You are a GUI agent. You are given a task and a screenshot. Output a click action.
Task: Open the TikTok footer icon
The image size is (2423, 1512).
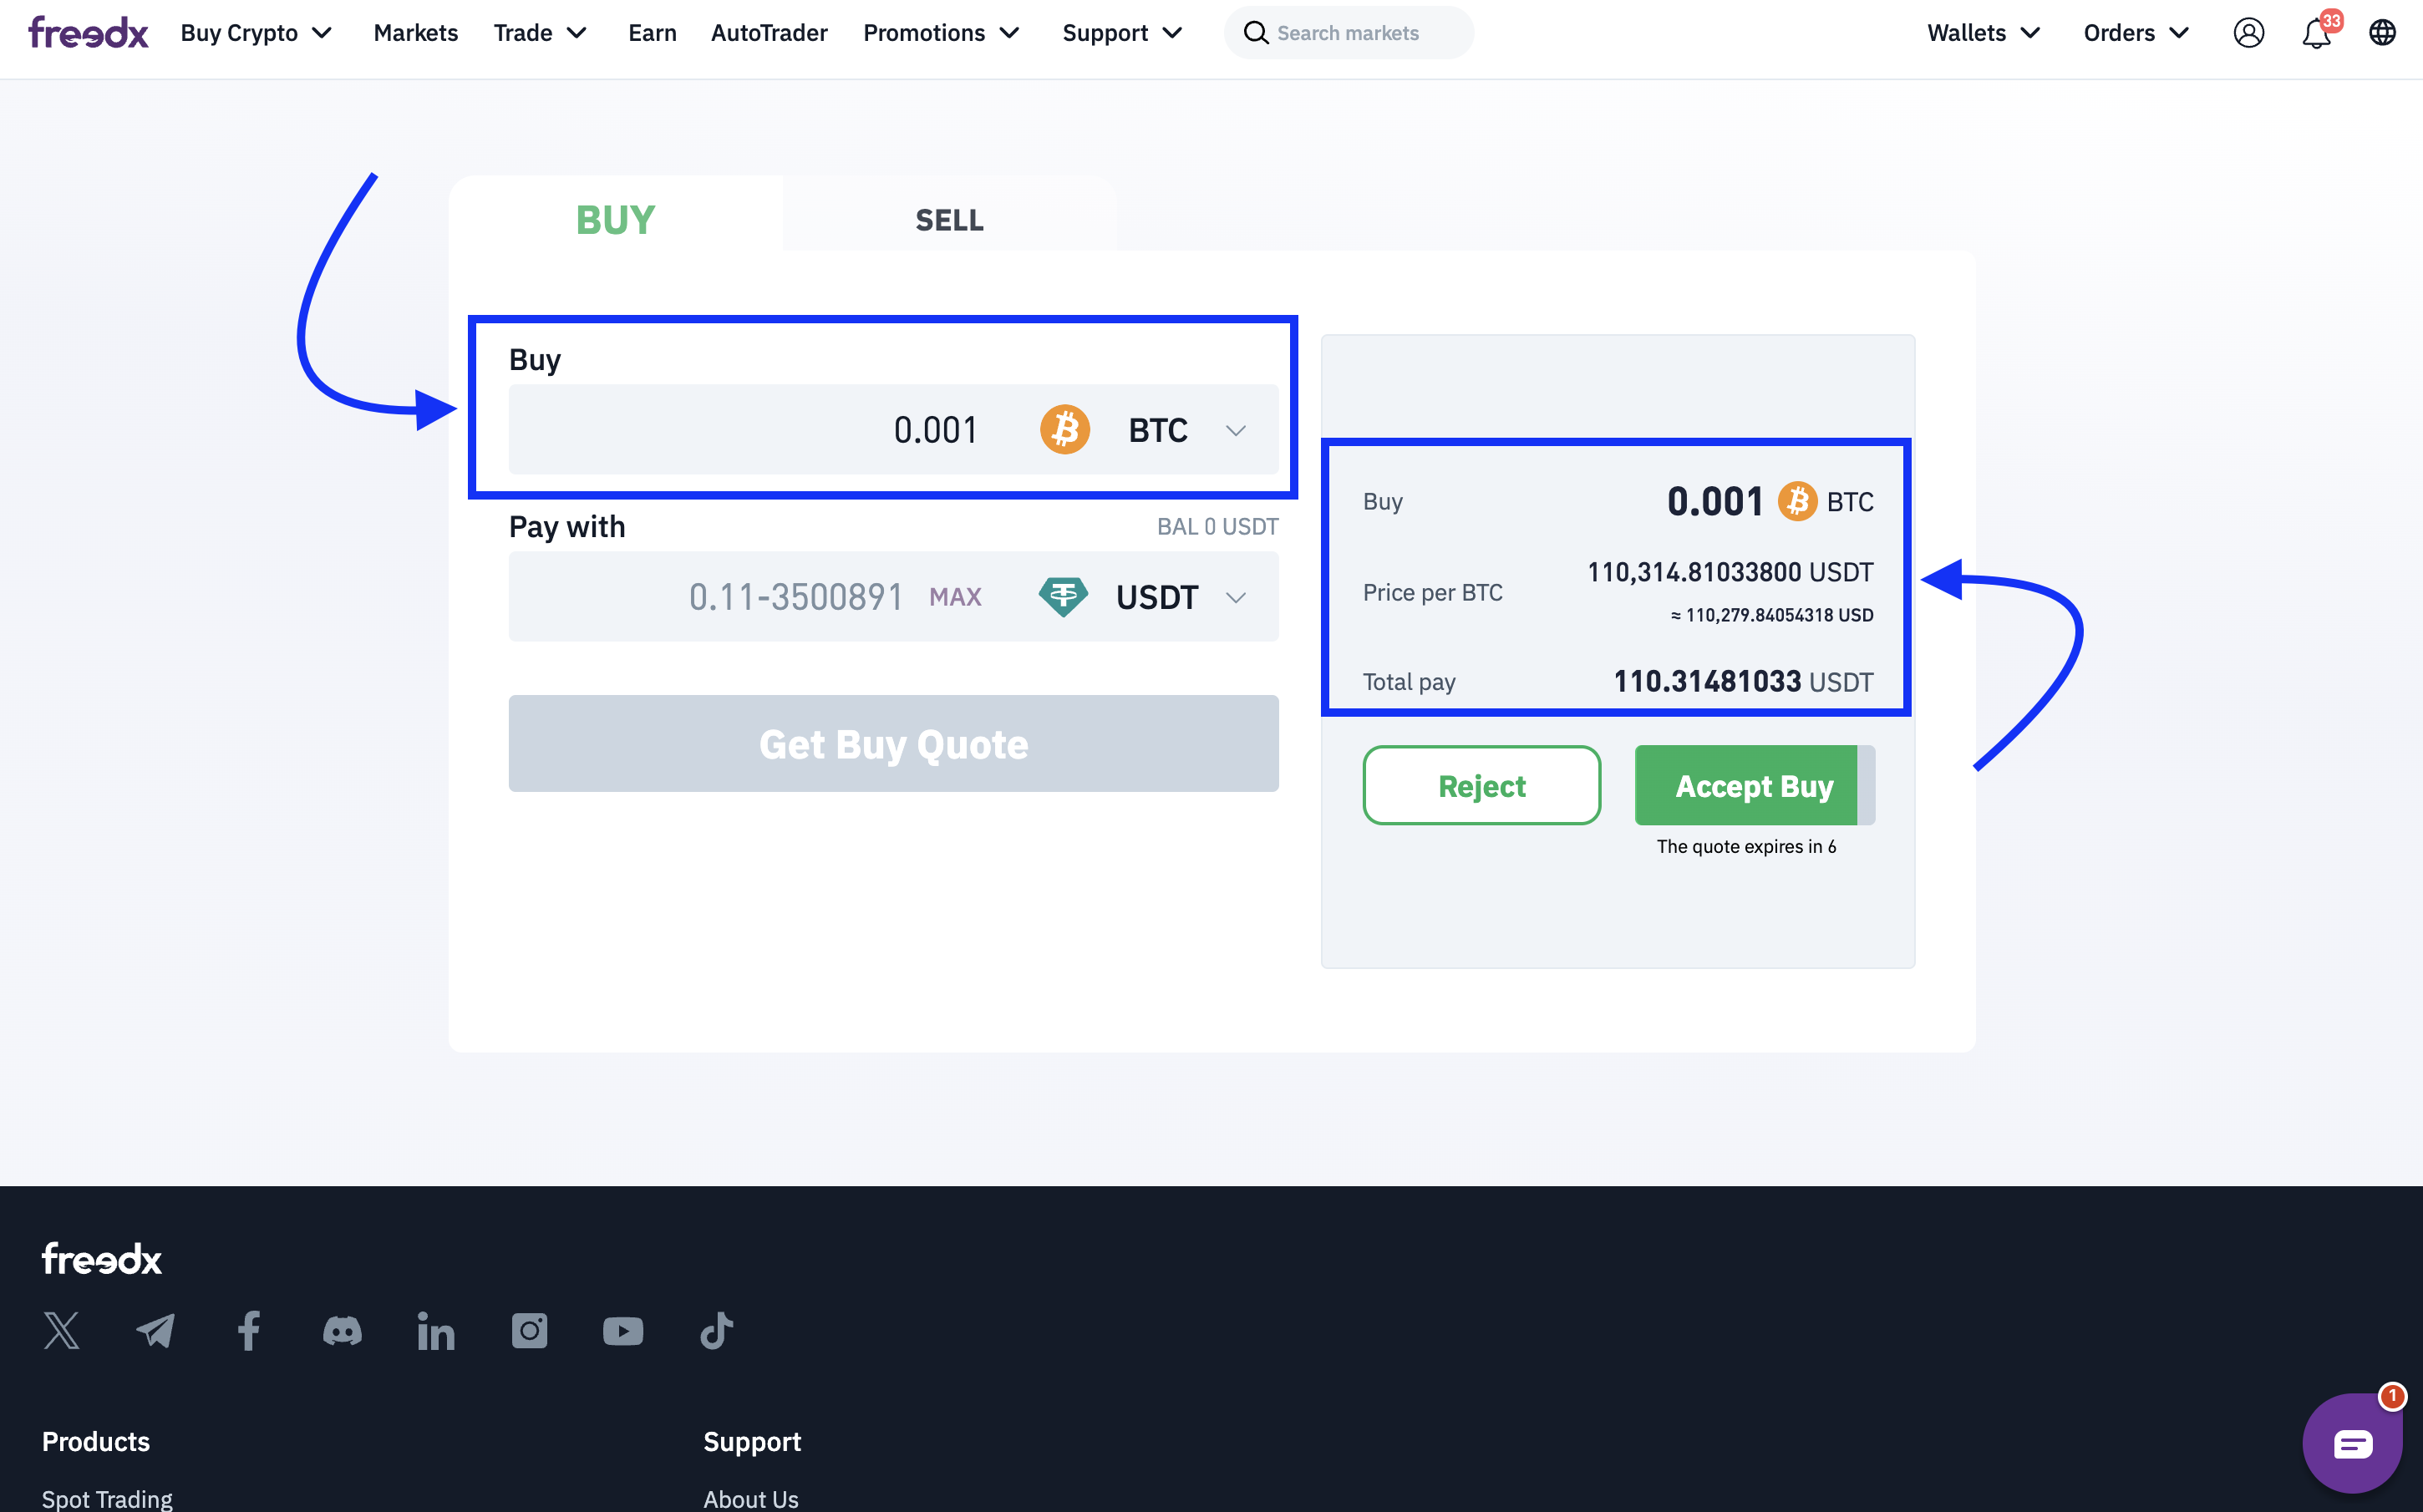click(x=716, y=1331)
